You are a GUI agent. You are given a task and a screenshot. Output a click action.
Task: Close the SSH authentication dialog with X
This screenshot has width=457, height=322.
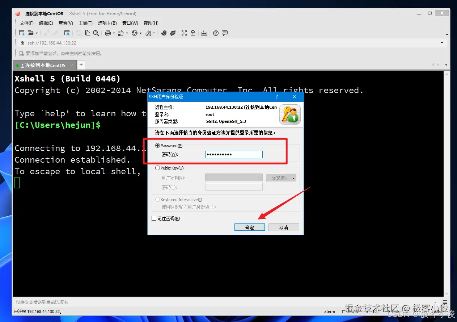point(295,97)
